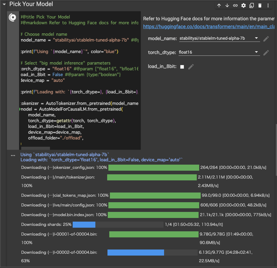277x268 pixels.
Task: Click the #@title Pick Your Model line
Action: point(45,17)
